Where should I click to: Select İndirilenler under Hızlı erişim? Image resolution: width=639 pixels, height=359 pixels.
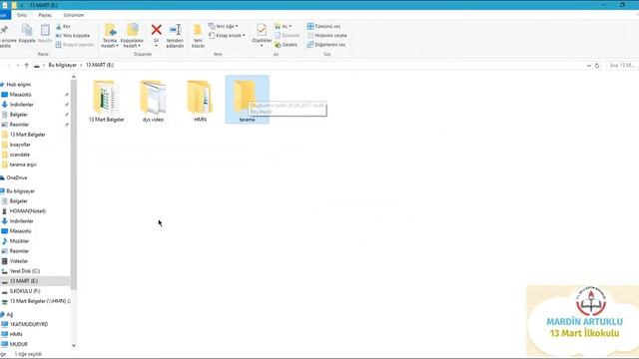tap(21, 105)
